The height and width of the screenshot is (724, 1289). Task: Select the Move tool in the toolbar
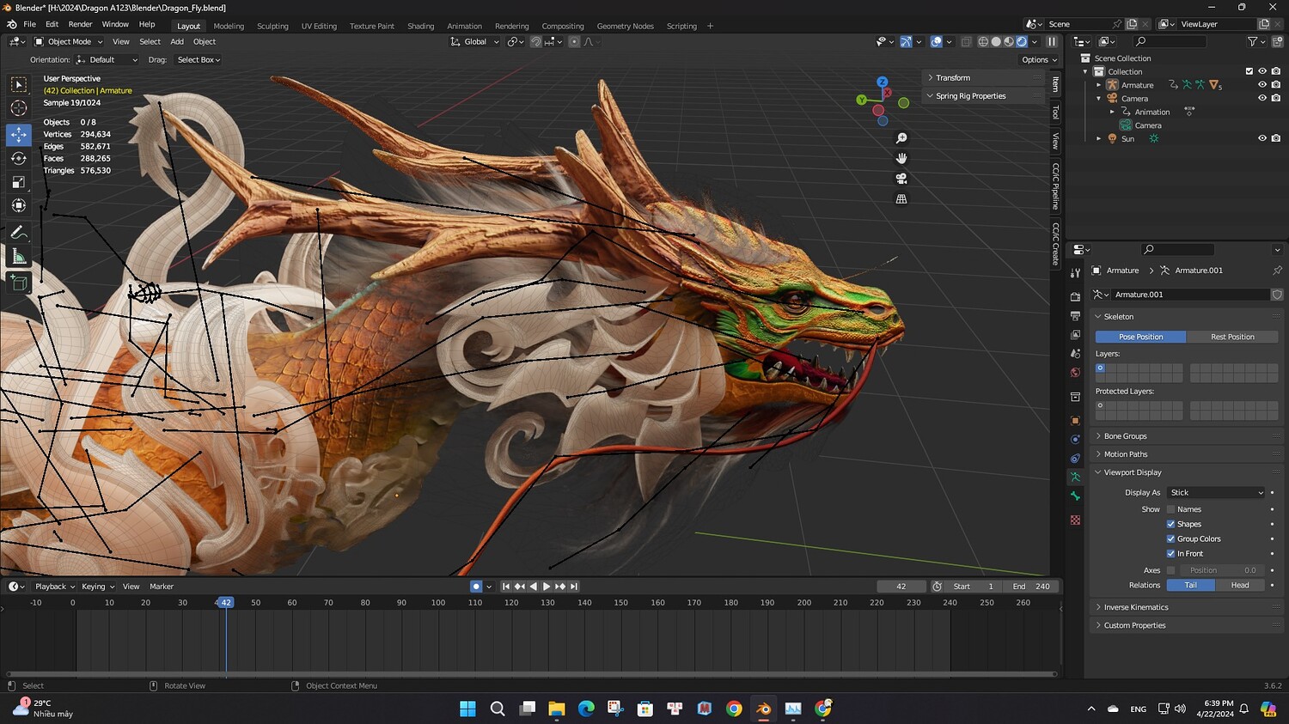[x=19, y=135]
